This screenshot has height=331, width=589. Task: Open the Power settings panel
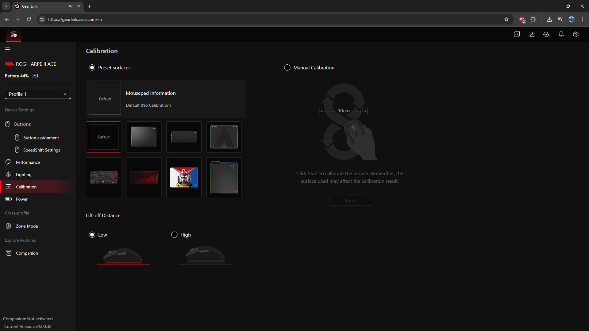(x=21, y=199)
